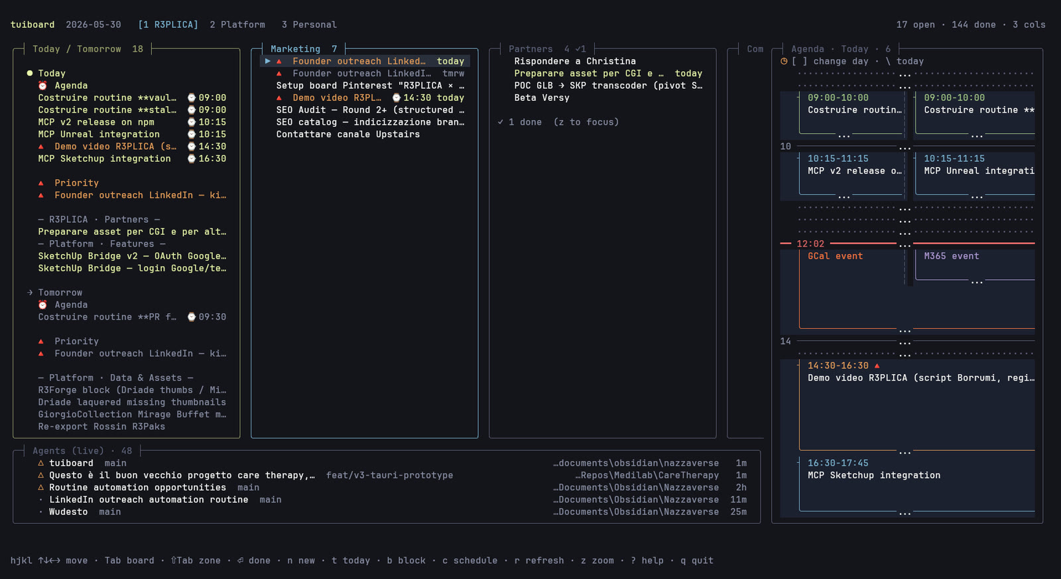
Task: Select 'Setup board Pinterest' task
Action: pos(370,86)
